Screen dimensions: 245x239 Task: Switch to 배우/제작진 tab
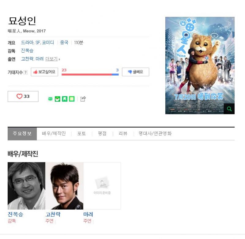tap(54, 134)
